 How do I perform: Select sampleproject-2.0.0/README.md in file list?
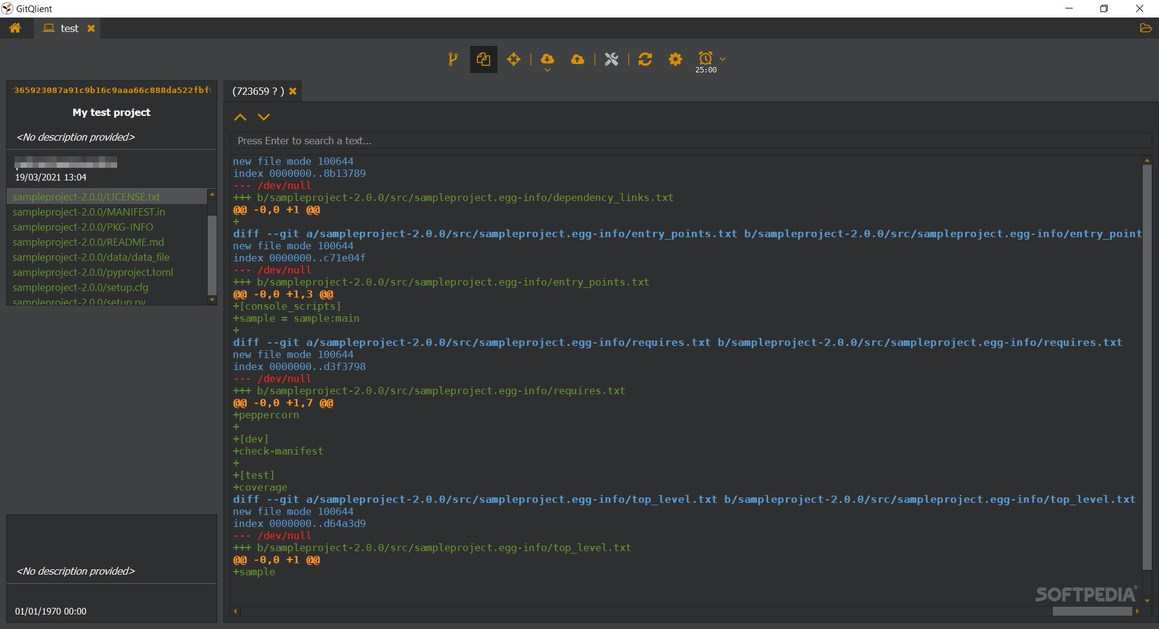pyautogui.click(x=107, y=242)
